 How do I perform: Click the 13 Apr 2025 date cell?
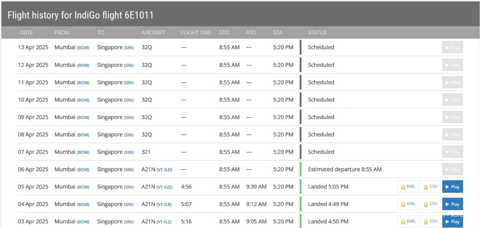point(33,47)
